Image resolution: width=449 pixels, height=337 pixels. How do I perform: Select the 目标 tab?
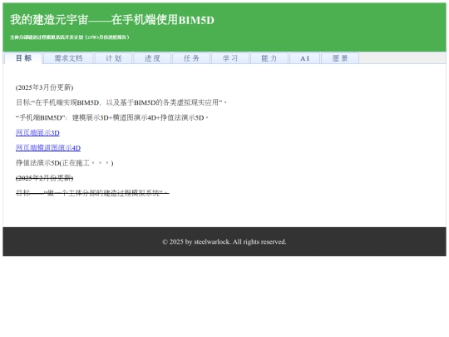click(23, 58)
